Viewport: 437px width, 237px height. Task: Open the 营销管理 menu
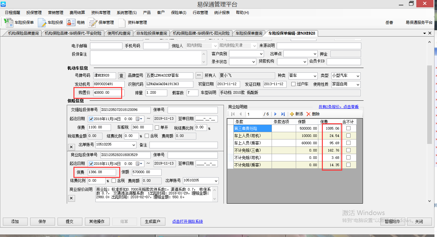55,13
